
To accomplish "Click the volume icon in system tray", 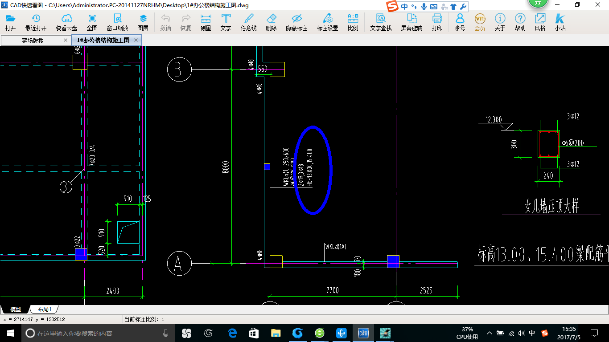I will [521, 333].
